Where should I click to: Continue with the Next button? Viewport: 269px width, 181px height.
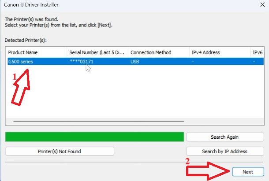click(x=248, y=172)
